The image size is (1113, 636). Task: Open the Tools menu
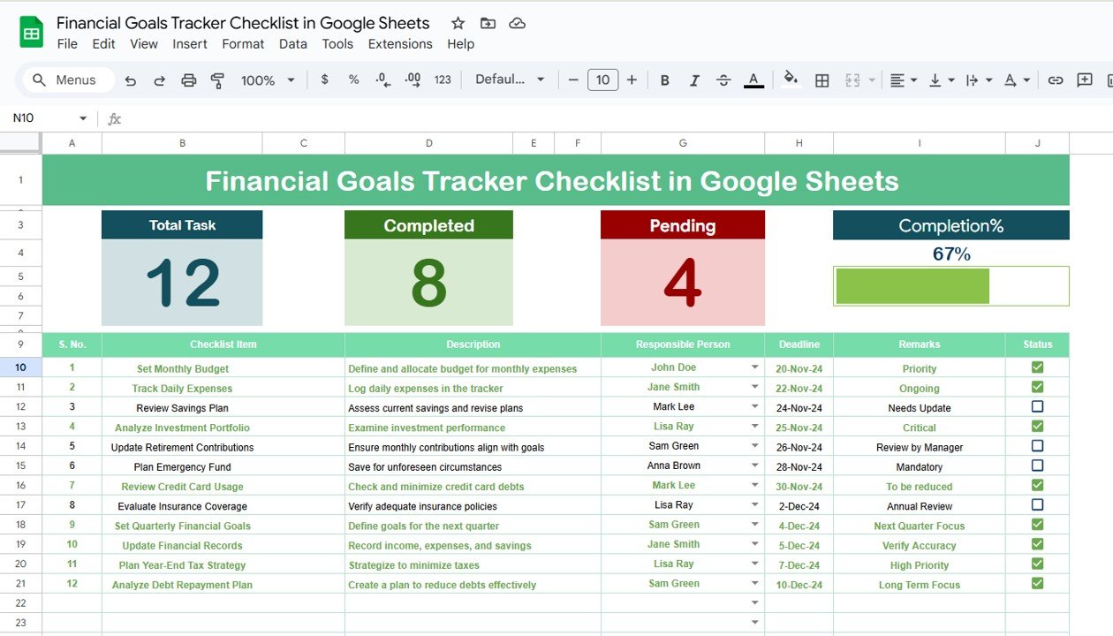[x=337, y=44]
